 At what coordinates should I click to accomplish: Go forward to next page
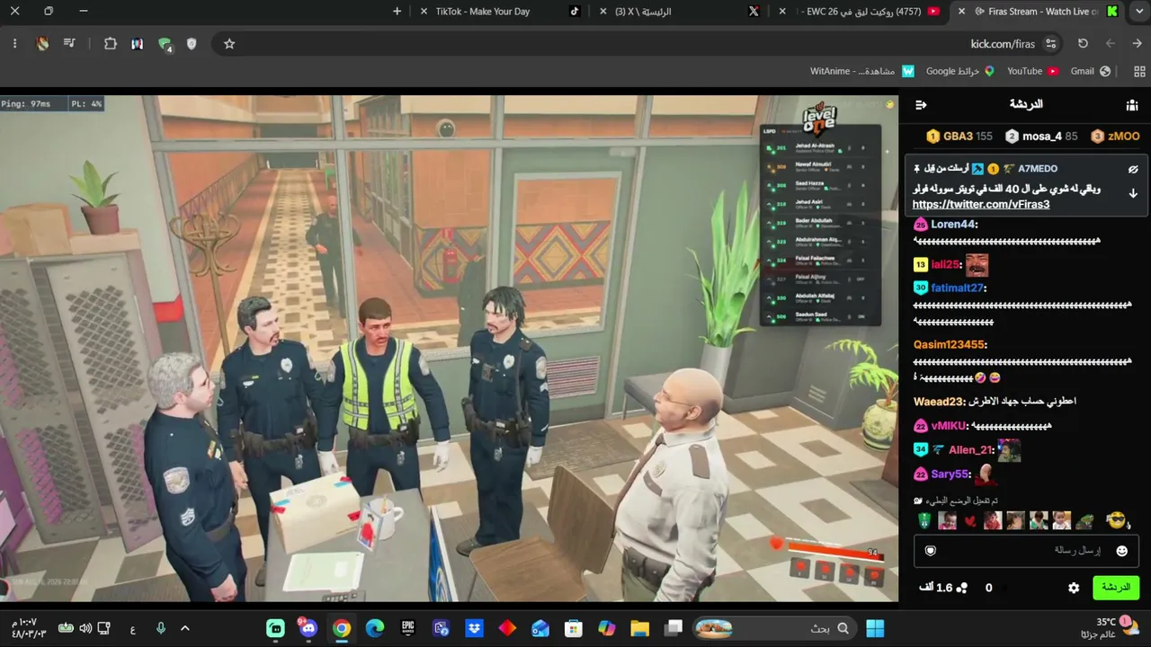coord(1111,43)
